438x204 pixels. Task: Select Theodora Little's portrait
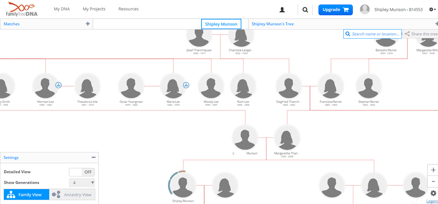click(88, 86)
